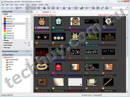Screen dimensions: 130x97
Task: Click the Info panel button
Action: (x=19, y=8)
